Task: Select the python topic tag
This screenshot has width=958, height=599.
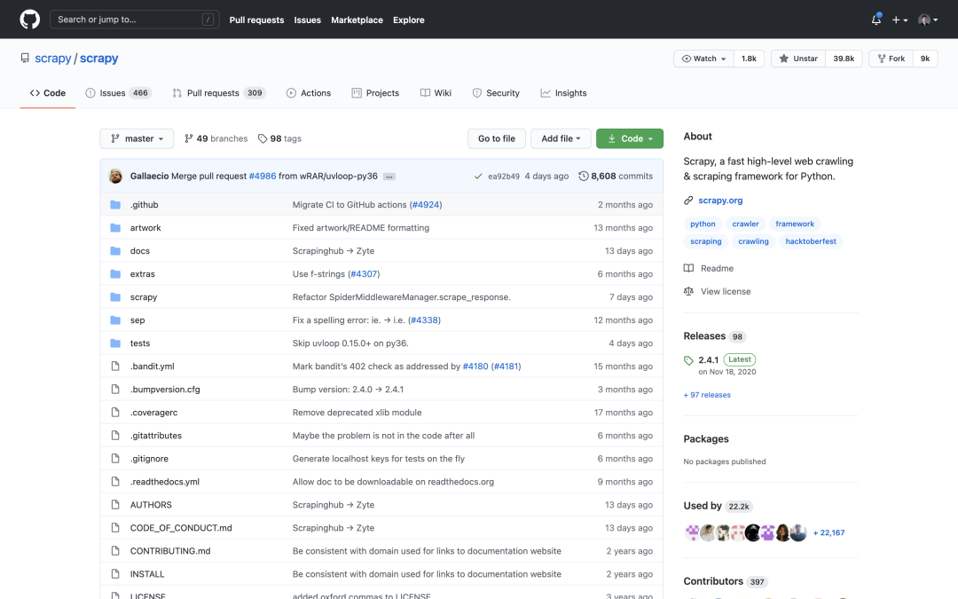Action: pyautogui.click(x=703, y=224)
